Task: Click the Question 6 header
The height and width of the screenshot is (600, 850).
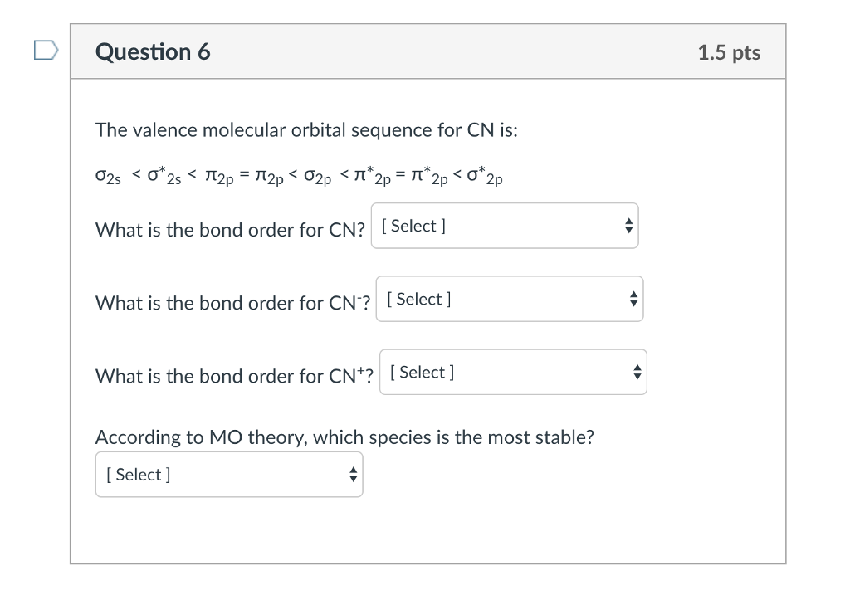Action: [153, 51]
